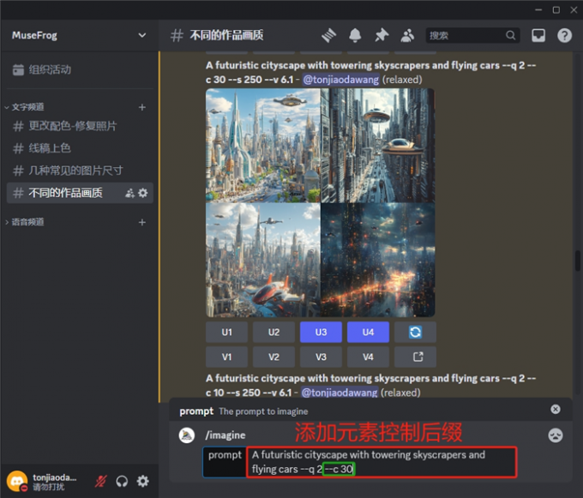Image resolution: width=583 pixels, height=498 pixels.
Task: Click into the 搜索 search field
Action: pos(472,35)
